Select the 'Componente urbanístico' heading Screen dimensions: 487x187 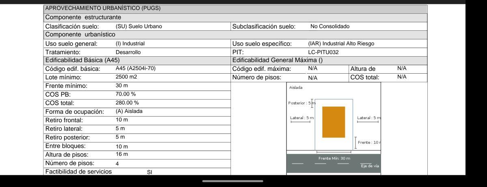click(x=80, y=35)
